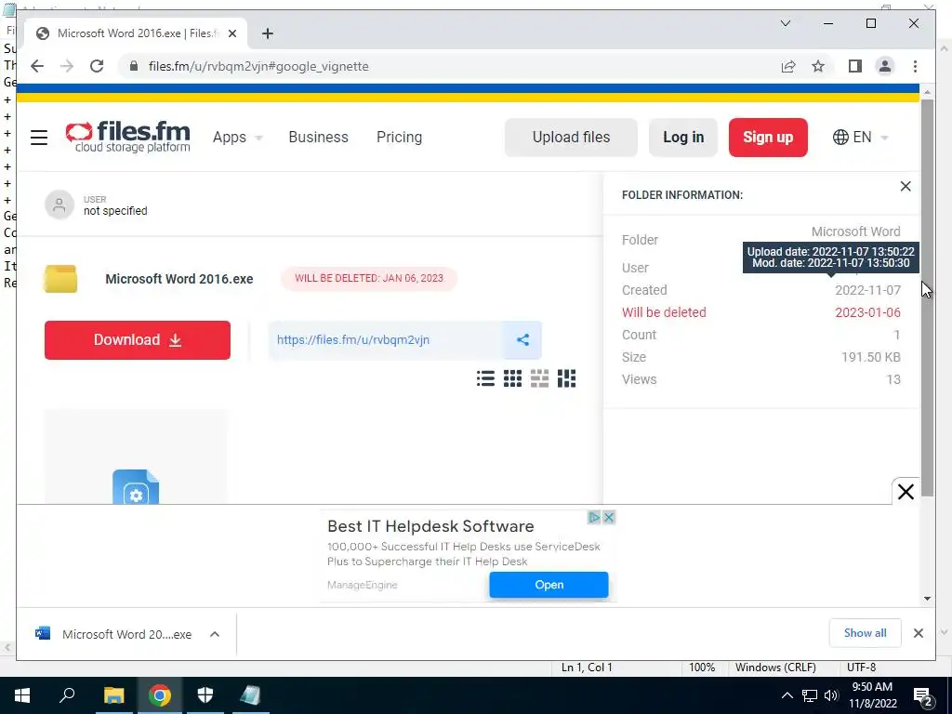The height and width of the screenshot is (714, 952).
Task: Click page vertical scrollbar
Action: click(927, 297)
